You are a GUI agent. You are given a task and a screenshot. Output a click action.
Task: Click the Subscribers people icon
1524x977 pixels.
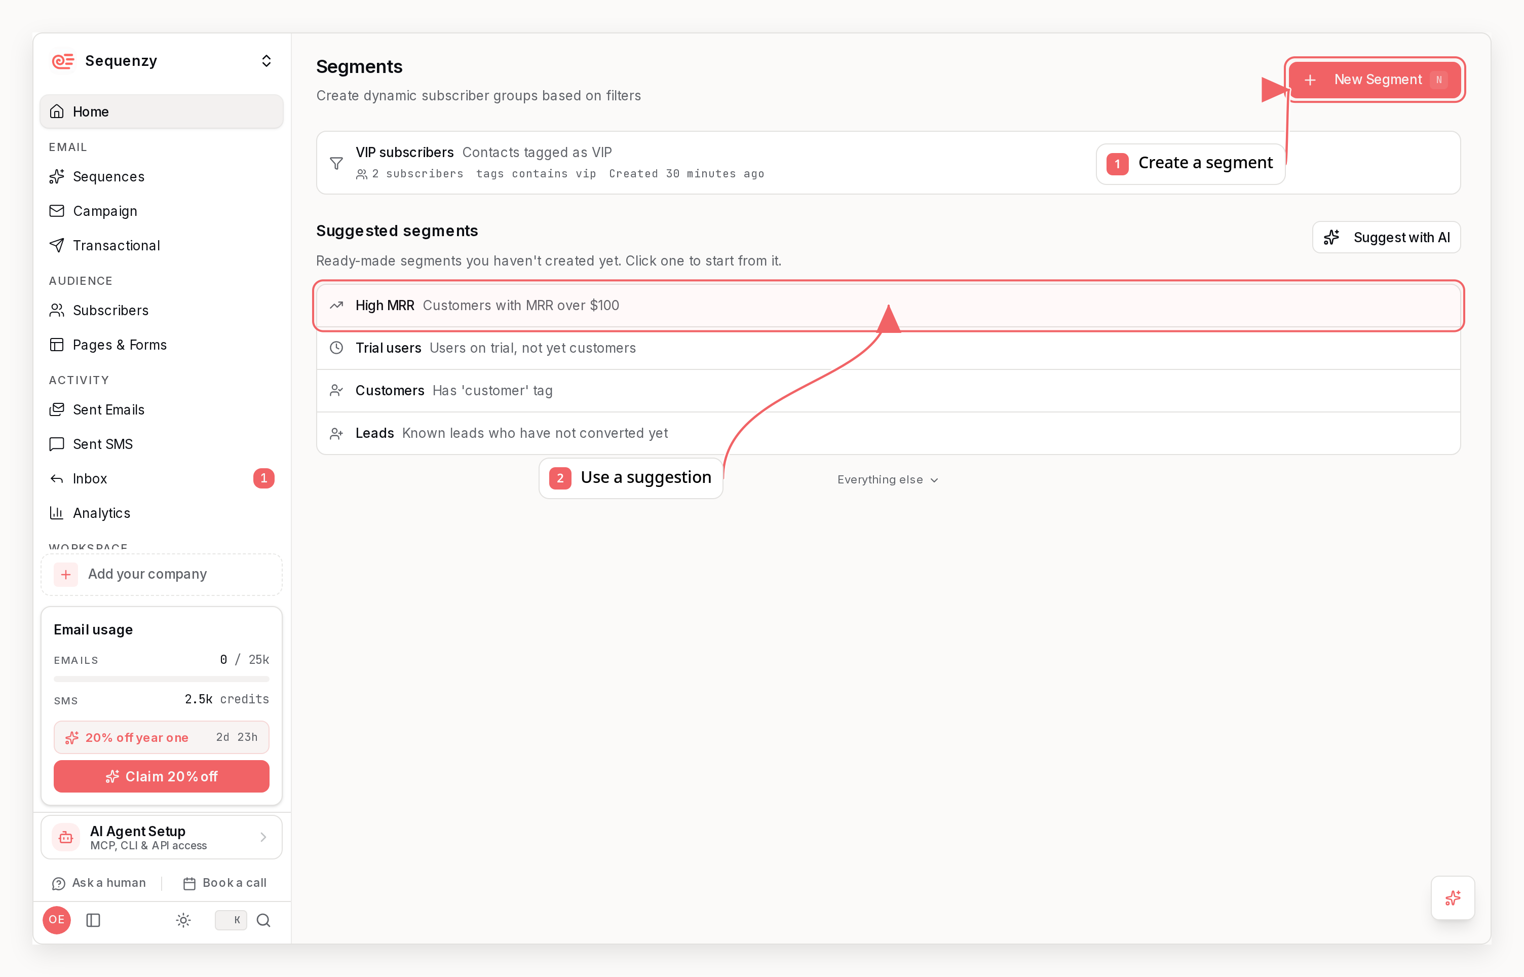57,310
